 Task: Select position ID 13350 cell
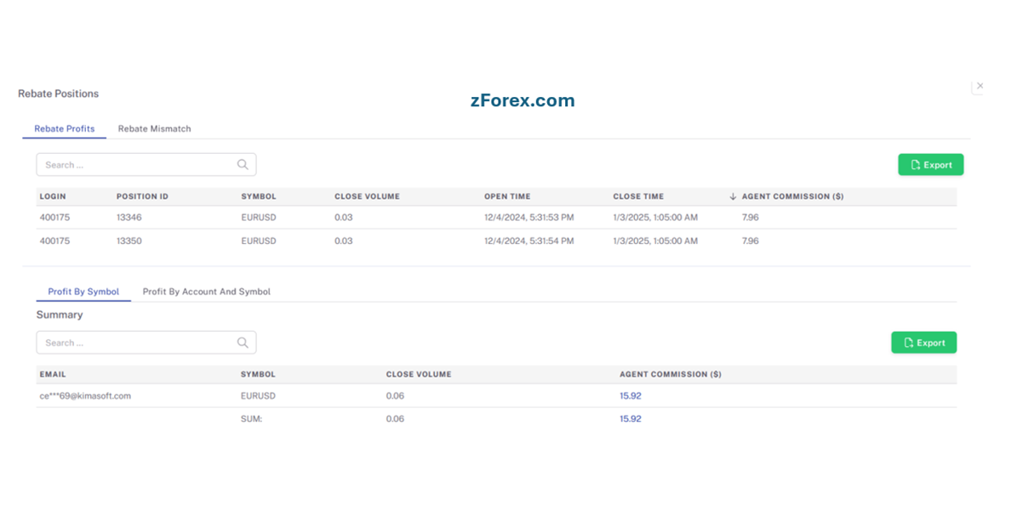tap(129, 241)
